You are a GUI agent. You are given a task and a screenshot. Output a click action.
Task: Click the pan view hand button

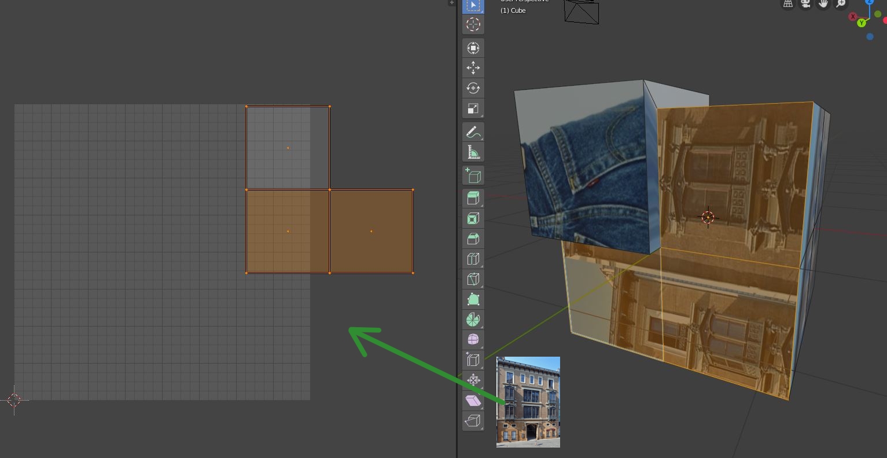[823, 3]
